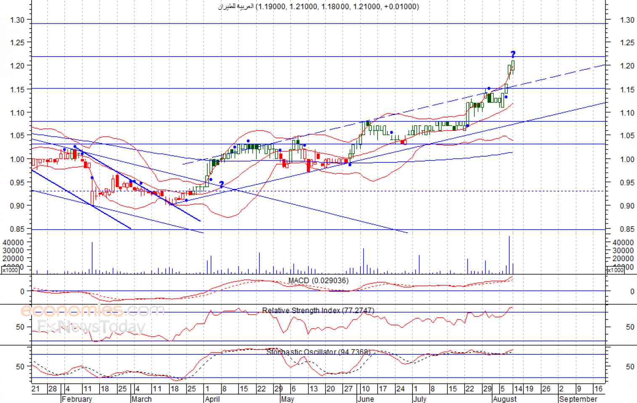Click the 0.85 label on the right price axis
637x403 pixels.
627,229
